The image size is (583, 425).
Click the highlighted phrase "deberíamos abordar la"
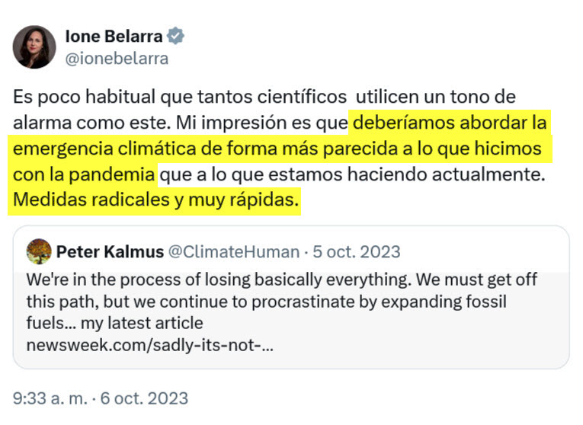pyautogui.click(x=450, y=122)
